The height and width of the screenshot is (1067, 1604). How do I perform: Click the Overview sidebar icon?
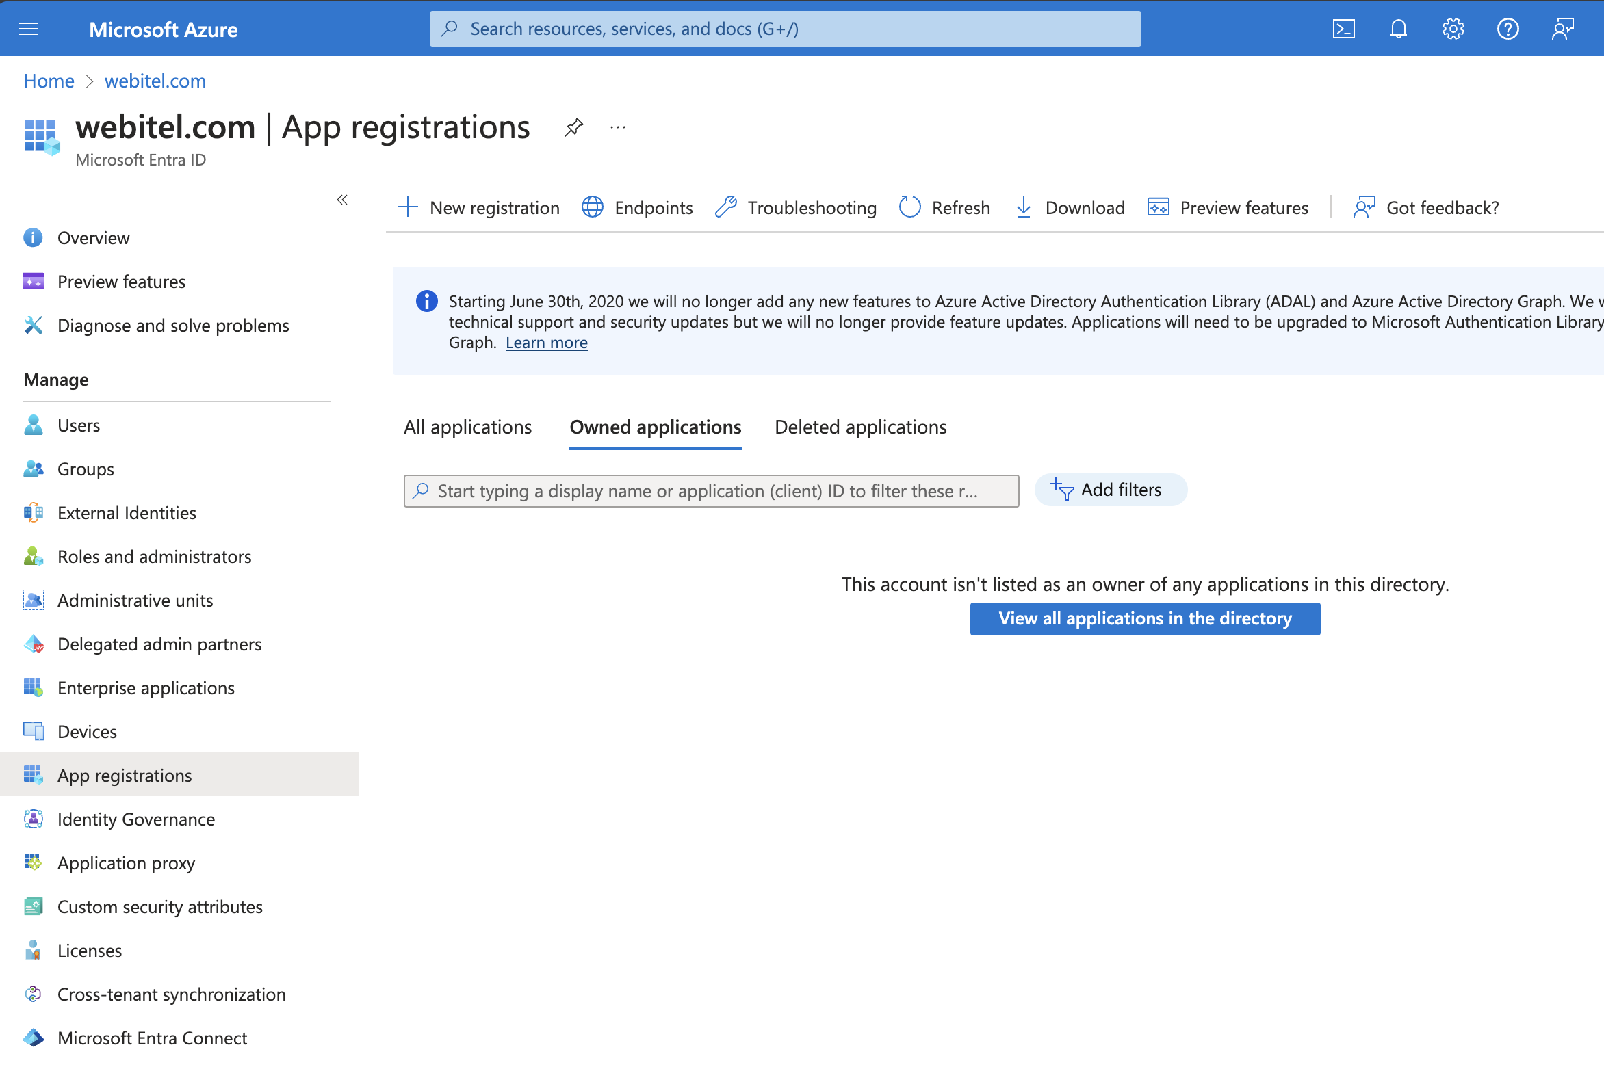tap(33, 238)
